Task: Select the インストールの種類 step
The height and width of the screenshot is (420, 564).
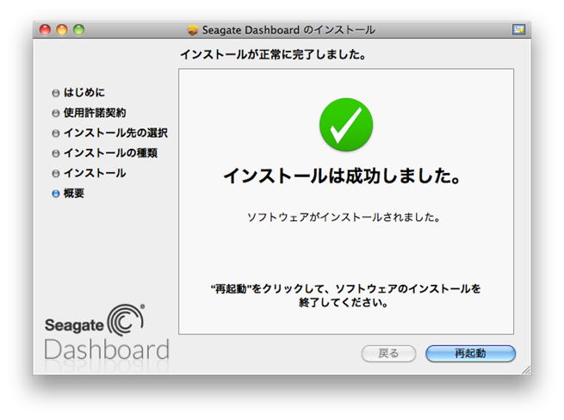Action: 110,153
